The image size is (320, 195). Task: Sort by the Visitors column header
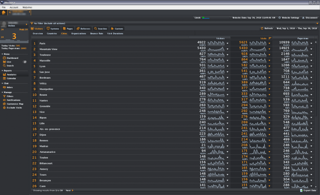[209, 38]
